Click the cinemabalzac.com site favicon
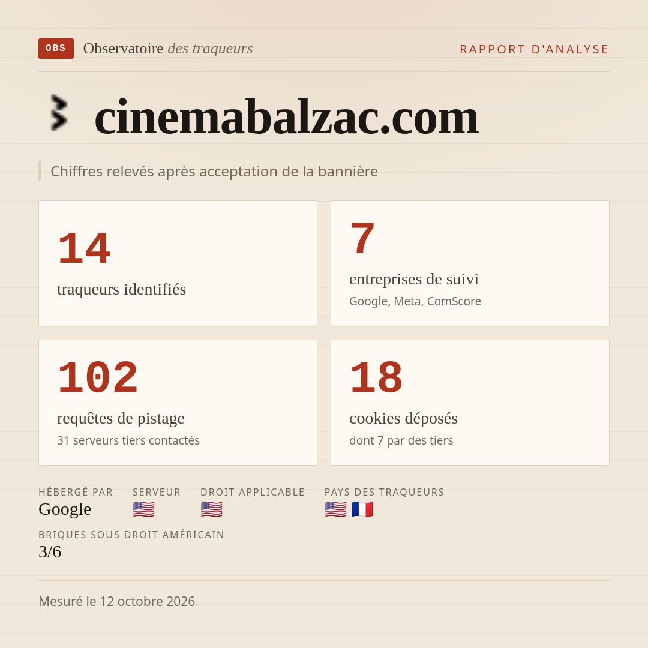Viewport: 648px width, 648px height. pos(59,113)
